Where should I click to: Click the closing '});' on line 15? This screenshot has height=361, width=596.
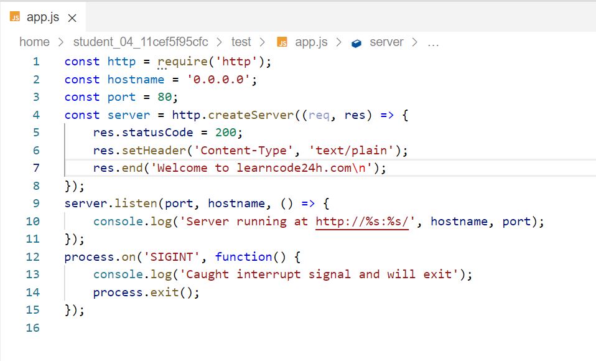pos(75,310)
